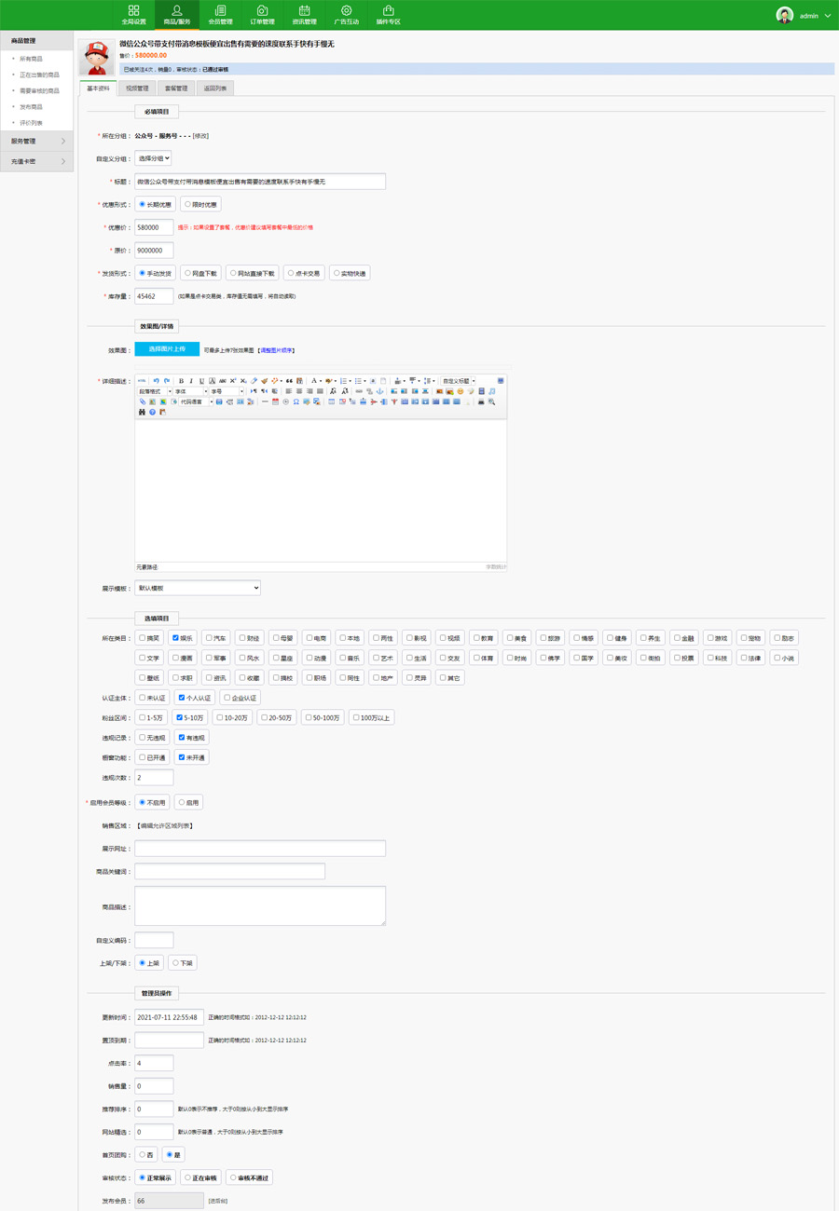Open the font color picker in the editor

point(315,381)
